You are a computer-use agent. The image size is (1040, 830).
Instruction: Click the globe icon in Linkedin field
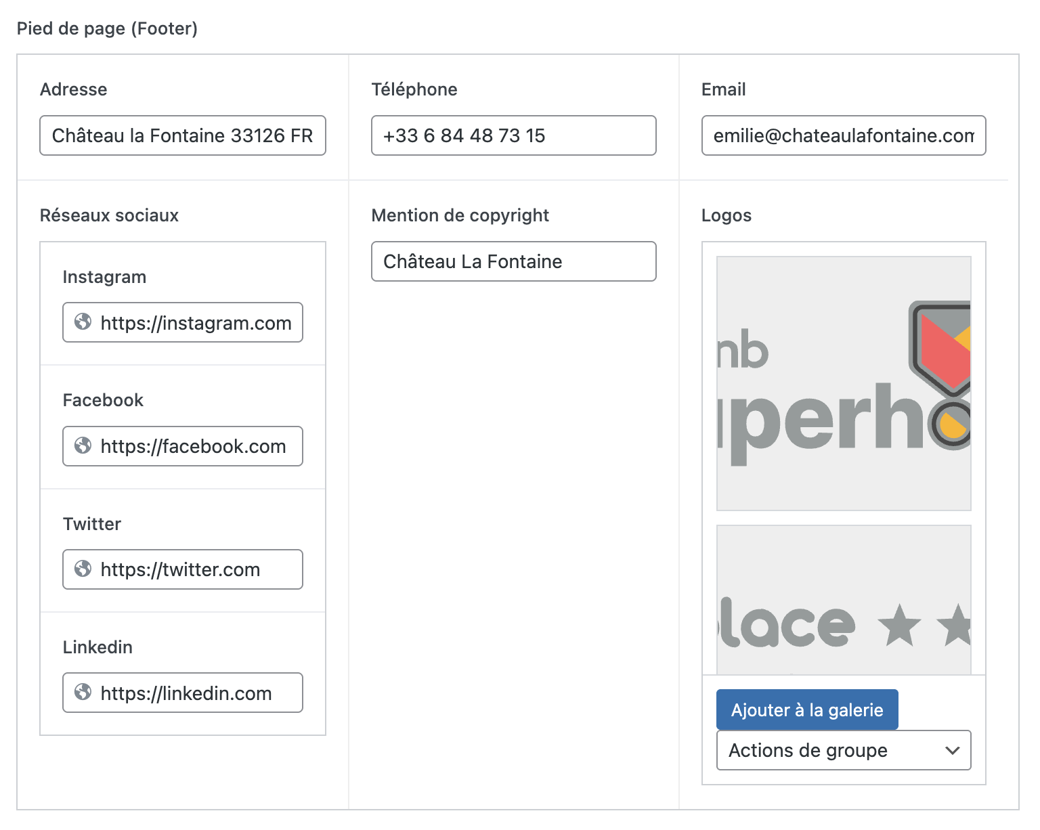pyautogui.click(x=83, y=692)
